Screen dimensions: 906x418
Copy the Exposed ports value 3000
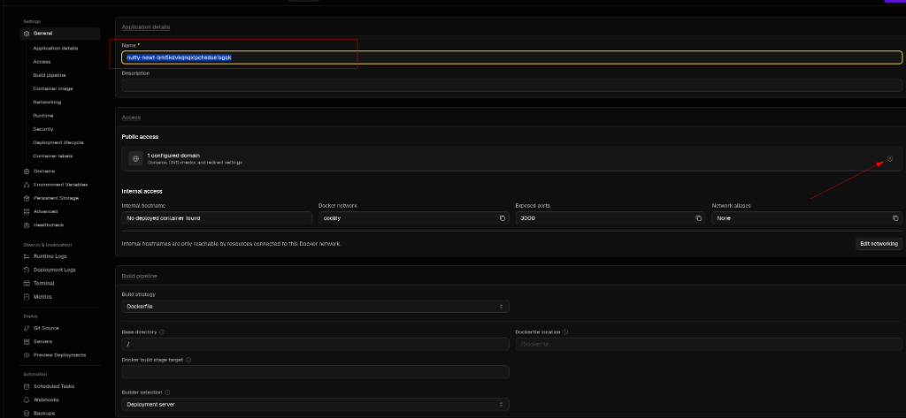[x=699, y=218]
